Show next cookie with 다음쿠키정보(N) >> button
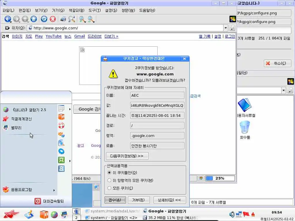The image size is (295, 221). coord(127,156)
